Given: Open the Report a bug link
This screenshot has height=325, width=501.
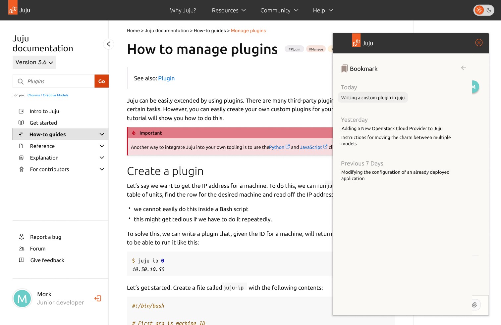Looking at the screenshot, I should [x=46, y=237].
